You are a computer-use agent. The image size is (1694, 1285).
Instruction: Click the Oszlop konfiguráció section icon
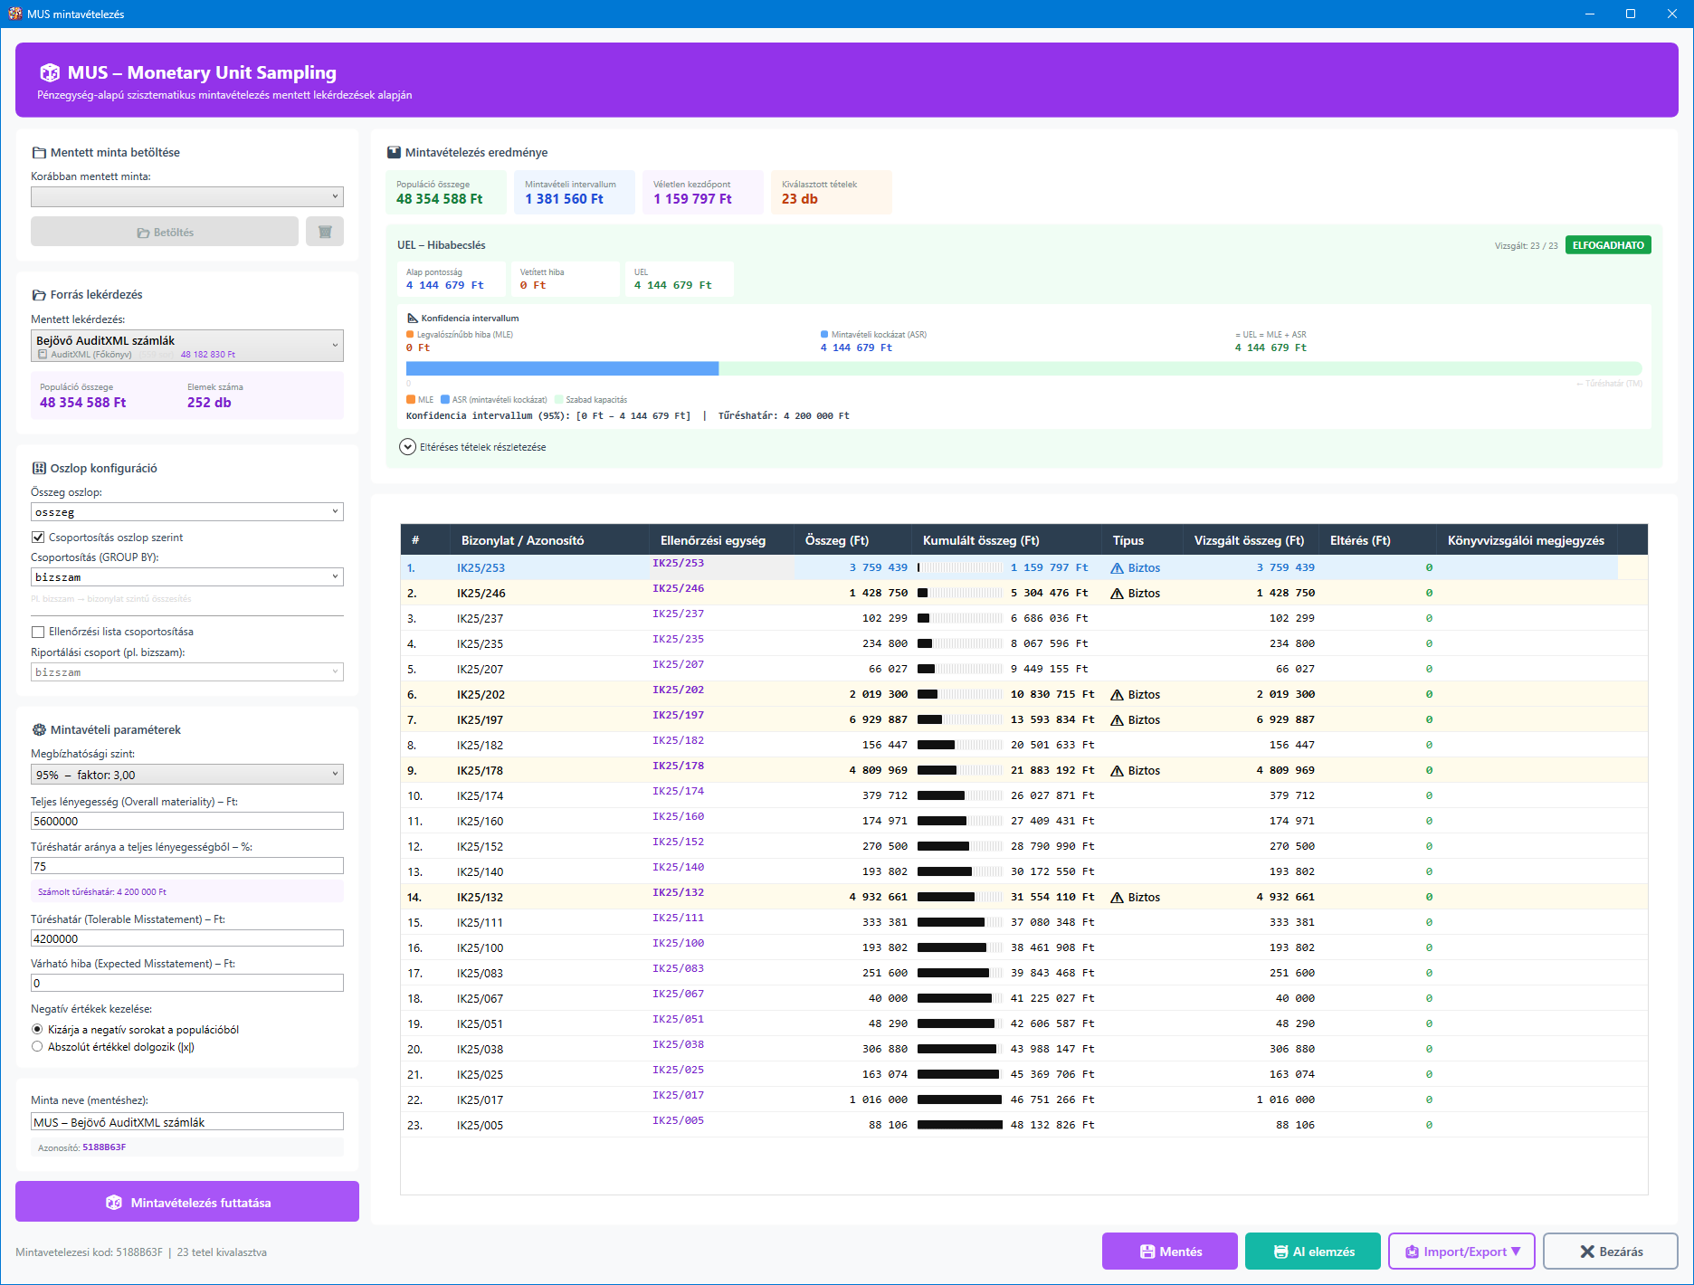point(39,469)
